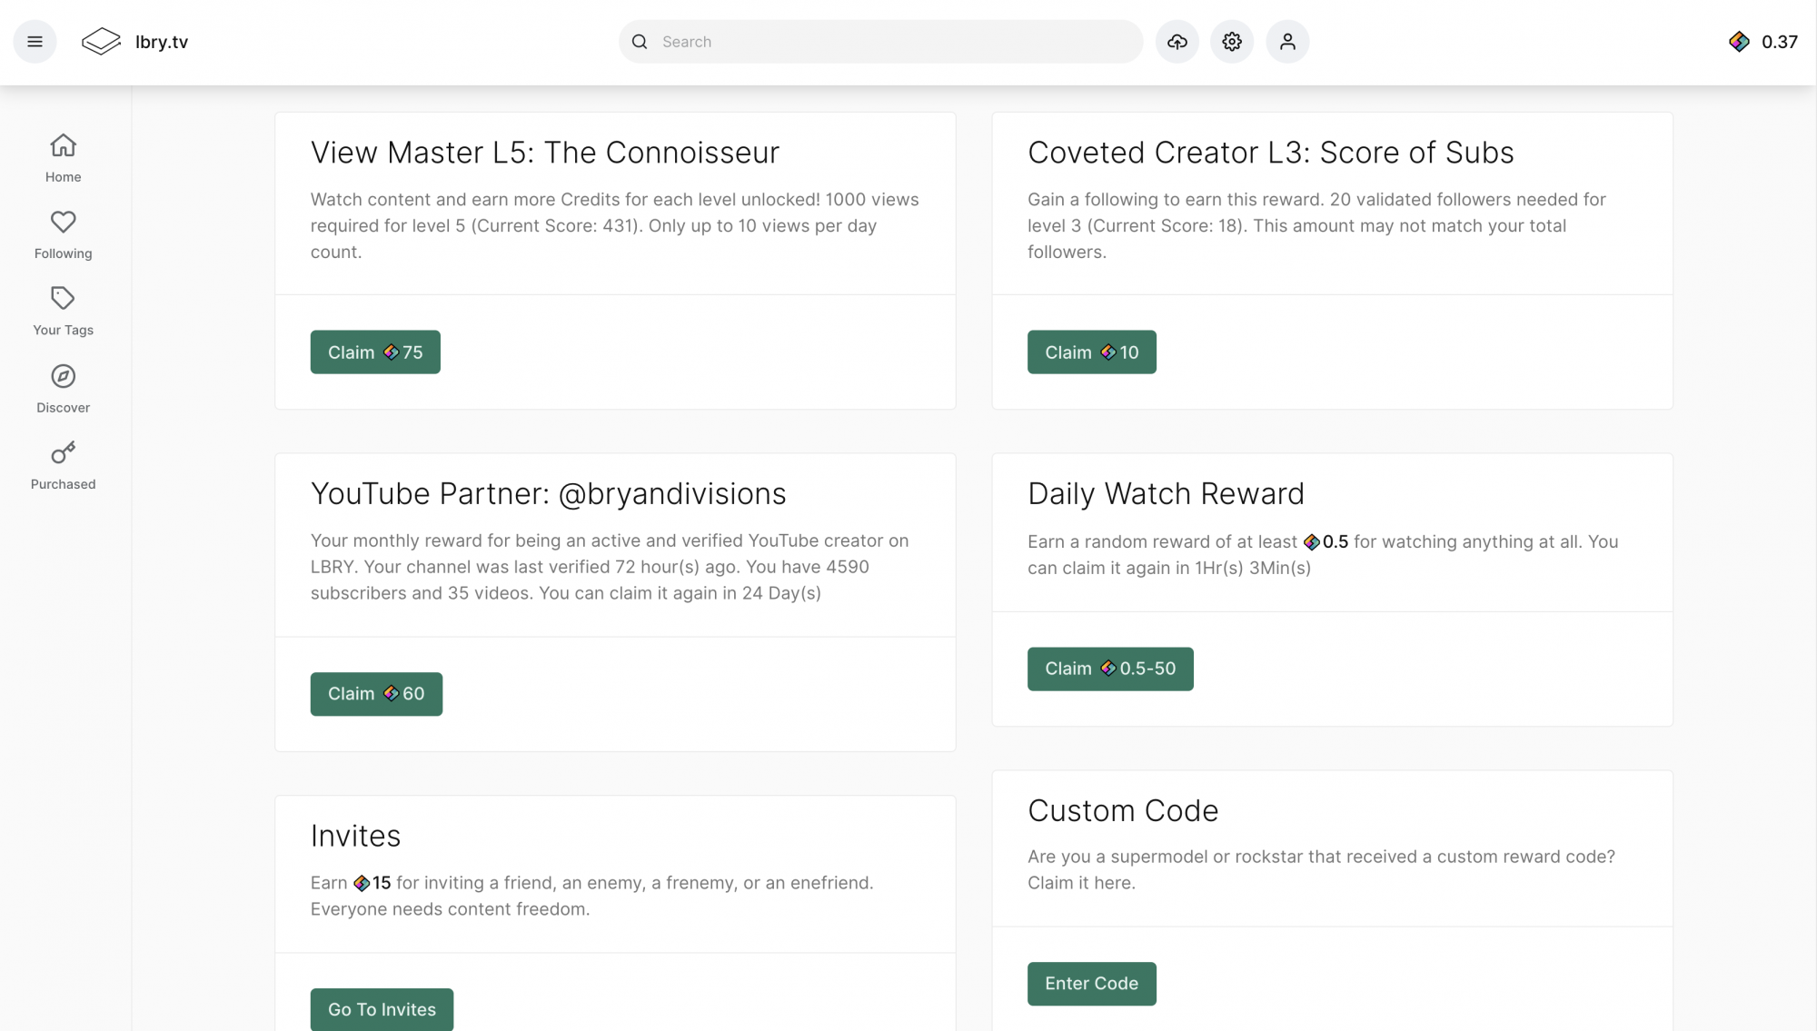Open the account user icon

[x=1286, y=42]
